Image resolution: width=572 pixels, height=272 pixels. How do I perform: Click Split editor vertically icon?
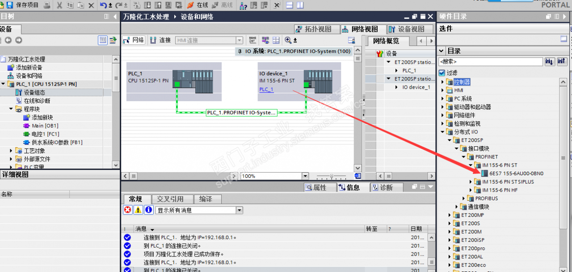[x=300, y=5]
